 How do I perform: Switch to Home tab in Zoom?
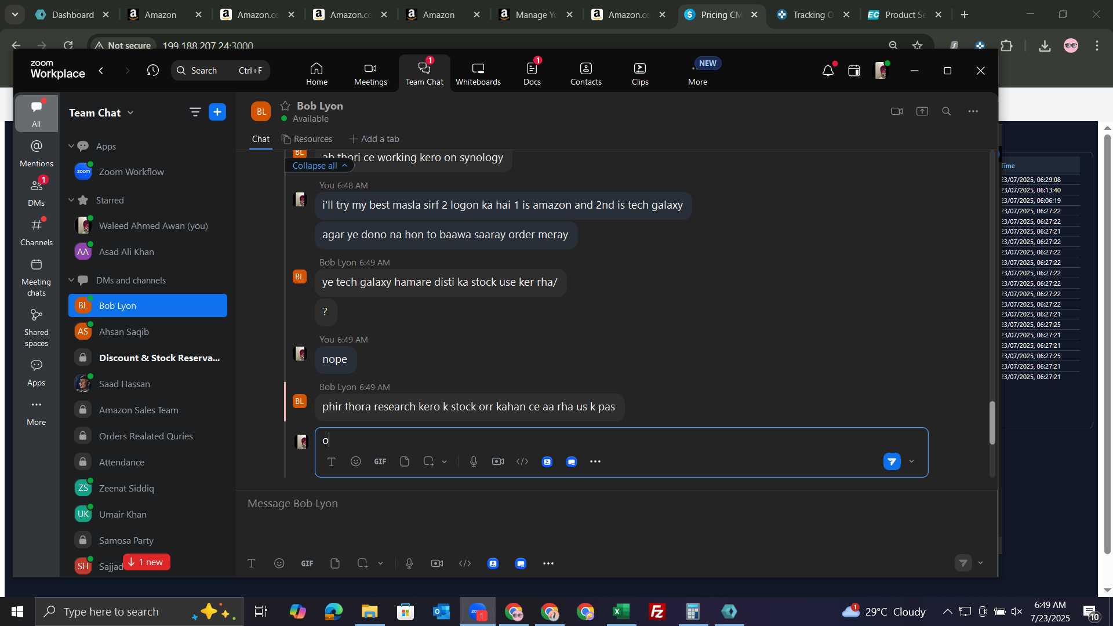317,74
